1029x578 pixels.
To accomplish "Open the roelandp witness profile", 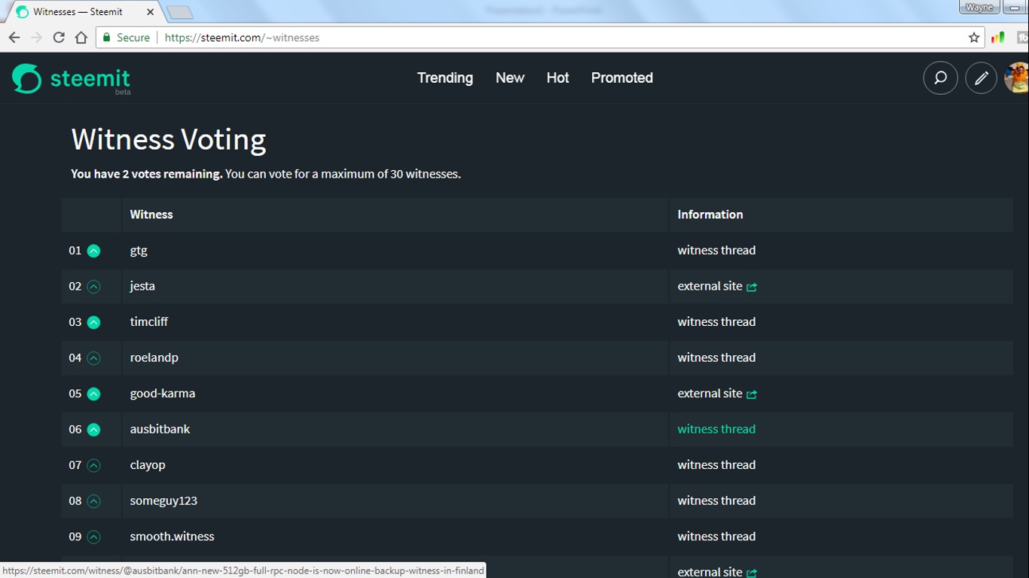I will click(x=154, y=357).
